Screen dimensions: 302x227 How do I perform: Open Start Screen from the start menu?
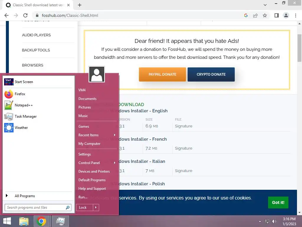pyautogui.click(x=38, y=82)
